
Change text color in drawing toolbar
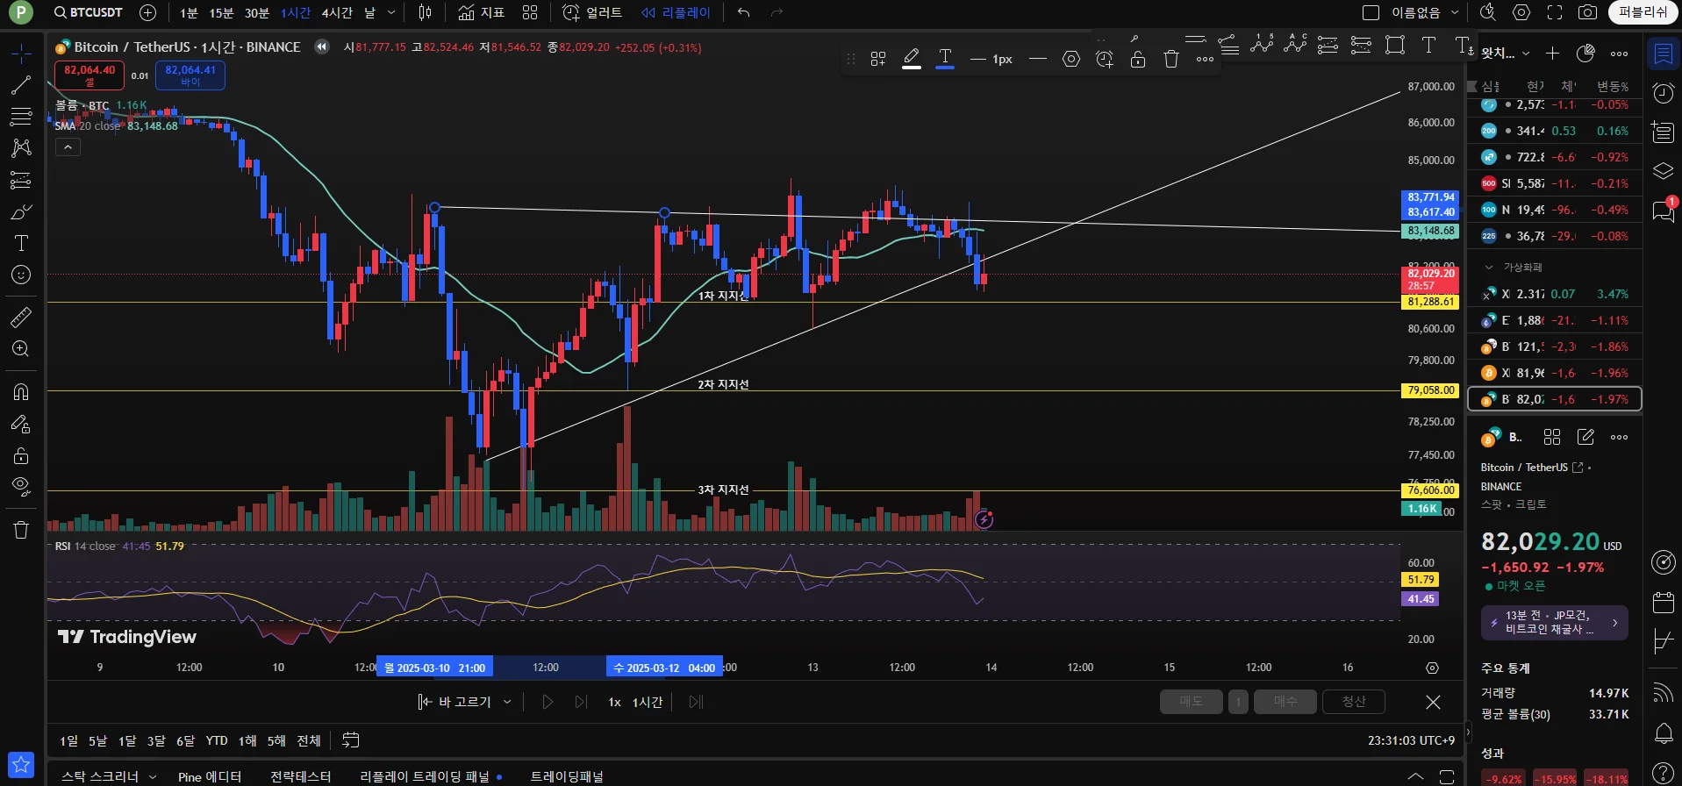pyautogui.click(x=945, y=59)
